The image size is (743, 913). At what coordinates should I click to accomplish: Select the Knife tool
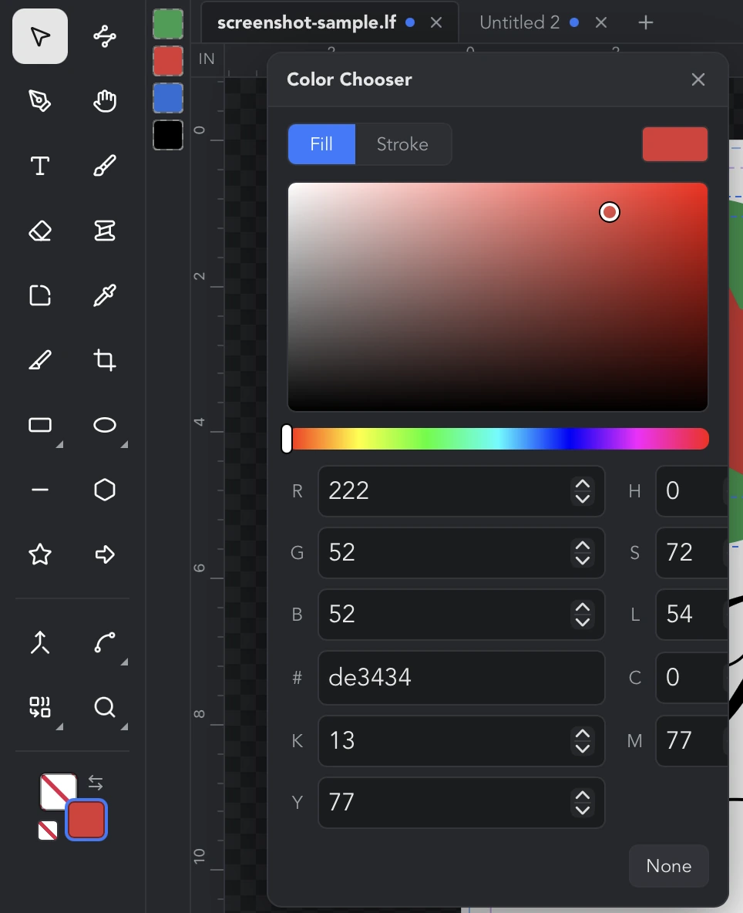pyautogui.click(x=39, y=360)
